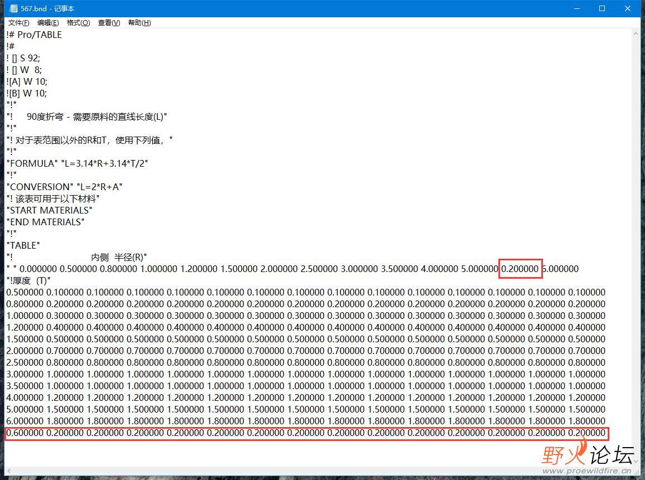Click the row starting with 0.500000 thickness

305,293
